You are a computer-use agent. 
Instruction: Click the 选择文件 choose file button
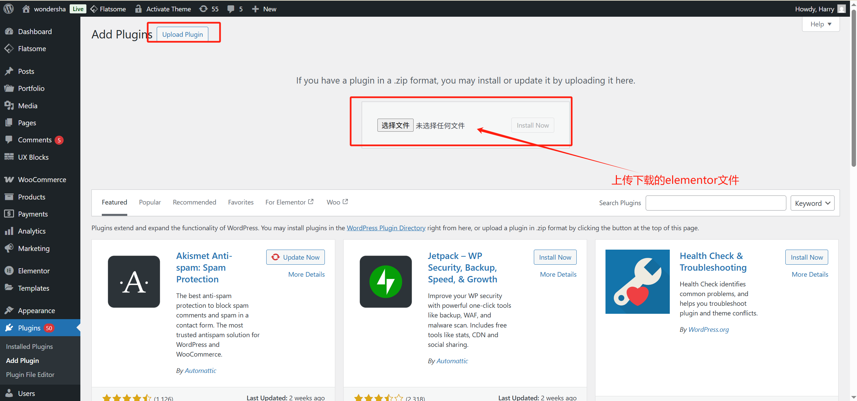(395, 125)
